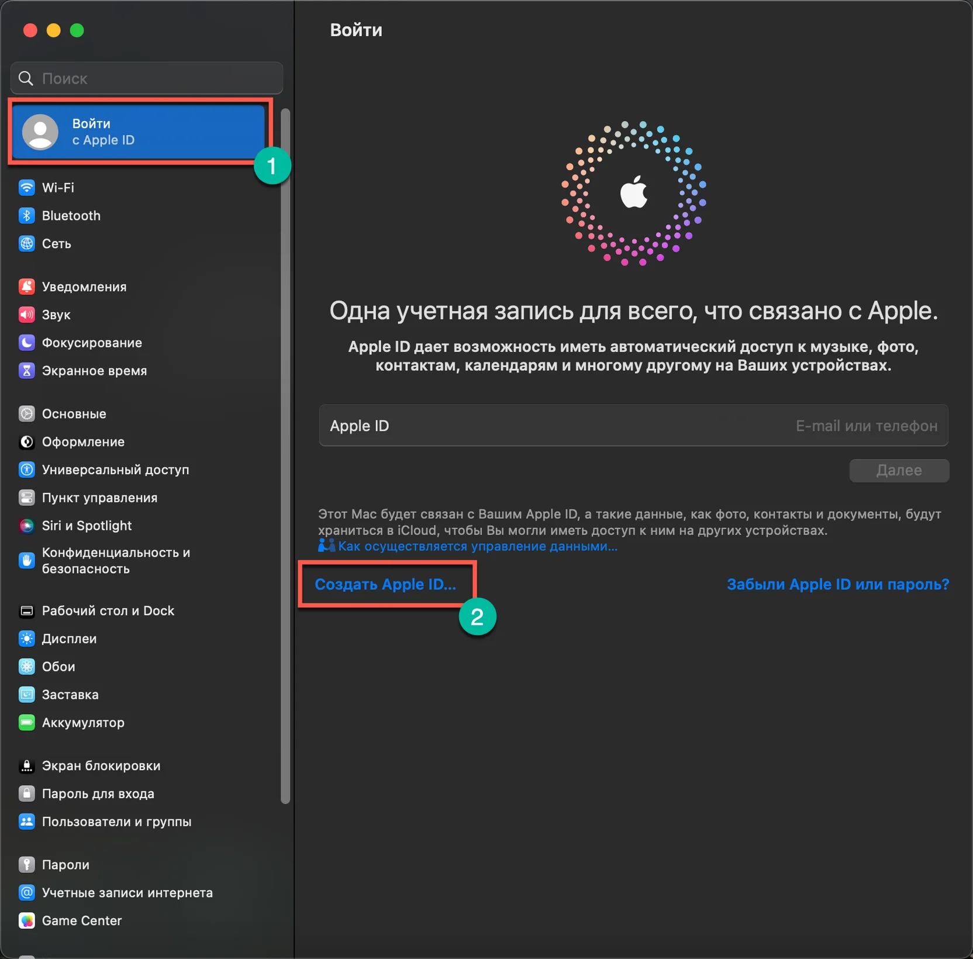
Task: Click the Фокусирование label text
Action: 92,343
